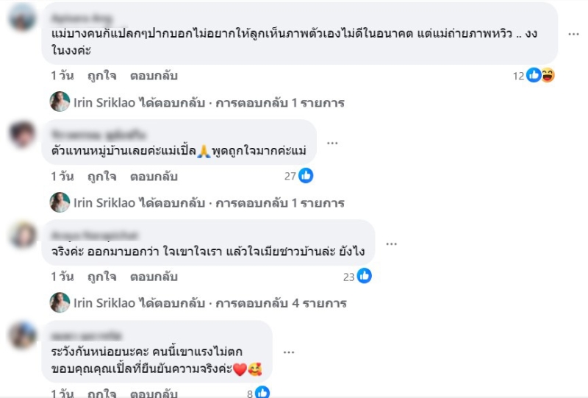Open the options dots beside the จริงค่ะ comment
Screen dimensions: 588x398
click(391, 244)
